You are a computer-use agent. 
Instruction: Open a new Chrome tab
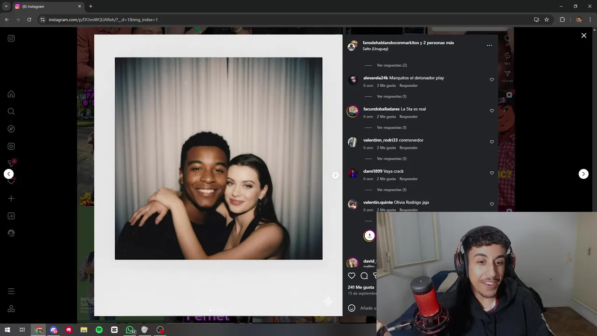point(90,7)
